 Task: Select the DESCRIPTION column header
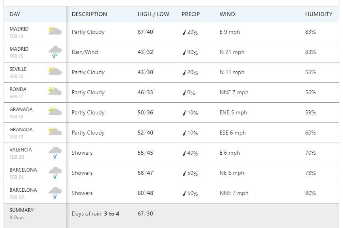(89, 14)
